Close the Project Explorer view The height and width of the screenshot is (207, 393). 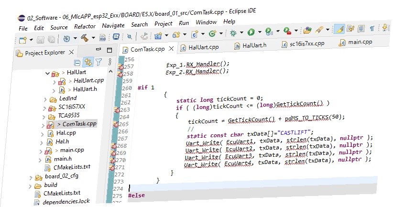tap(71, 52)
